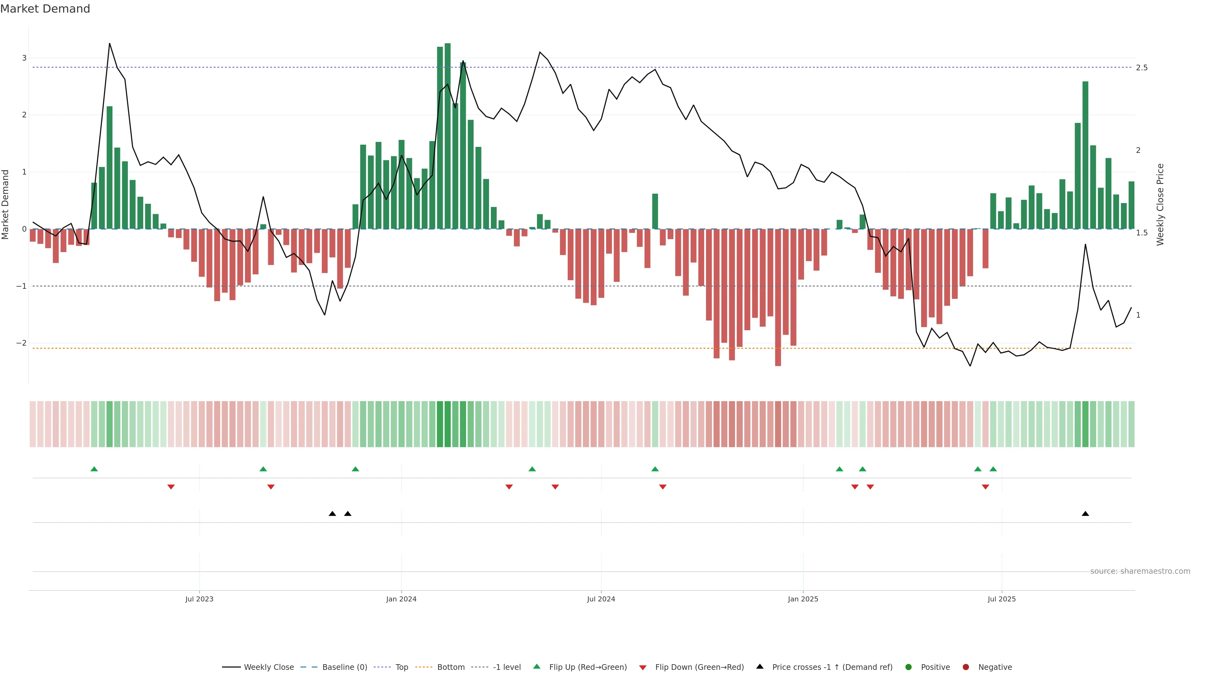Image resolution: width=1206 pixels, height=678 pixels.
Task: Click -1 level legend entry
Action: 507,667
